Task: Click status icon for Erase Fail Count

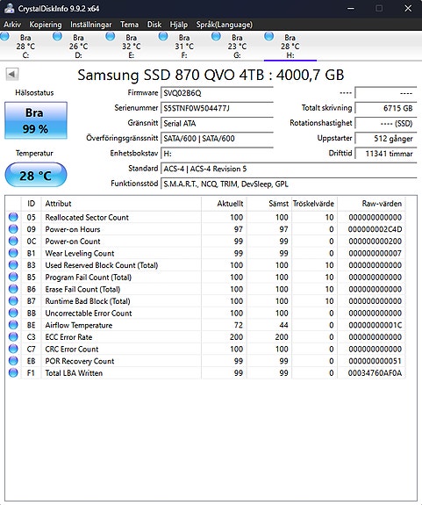Action: tap(13, 289)
